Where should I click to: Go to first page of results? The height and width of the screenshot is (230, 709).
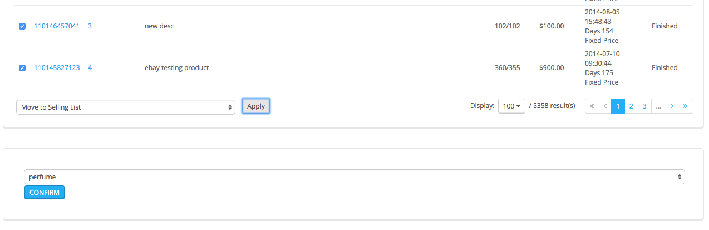tap(592, 106)
